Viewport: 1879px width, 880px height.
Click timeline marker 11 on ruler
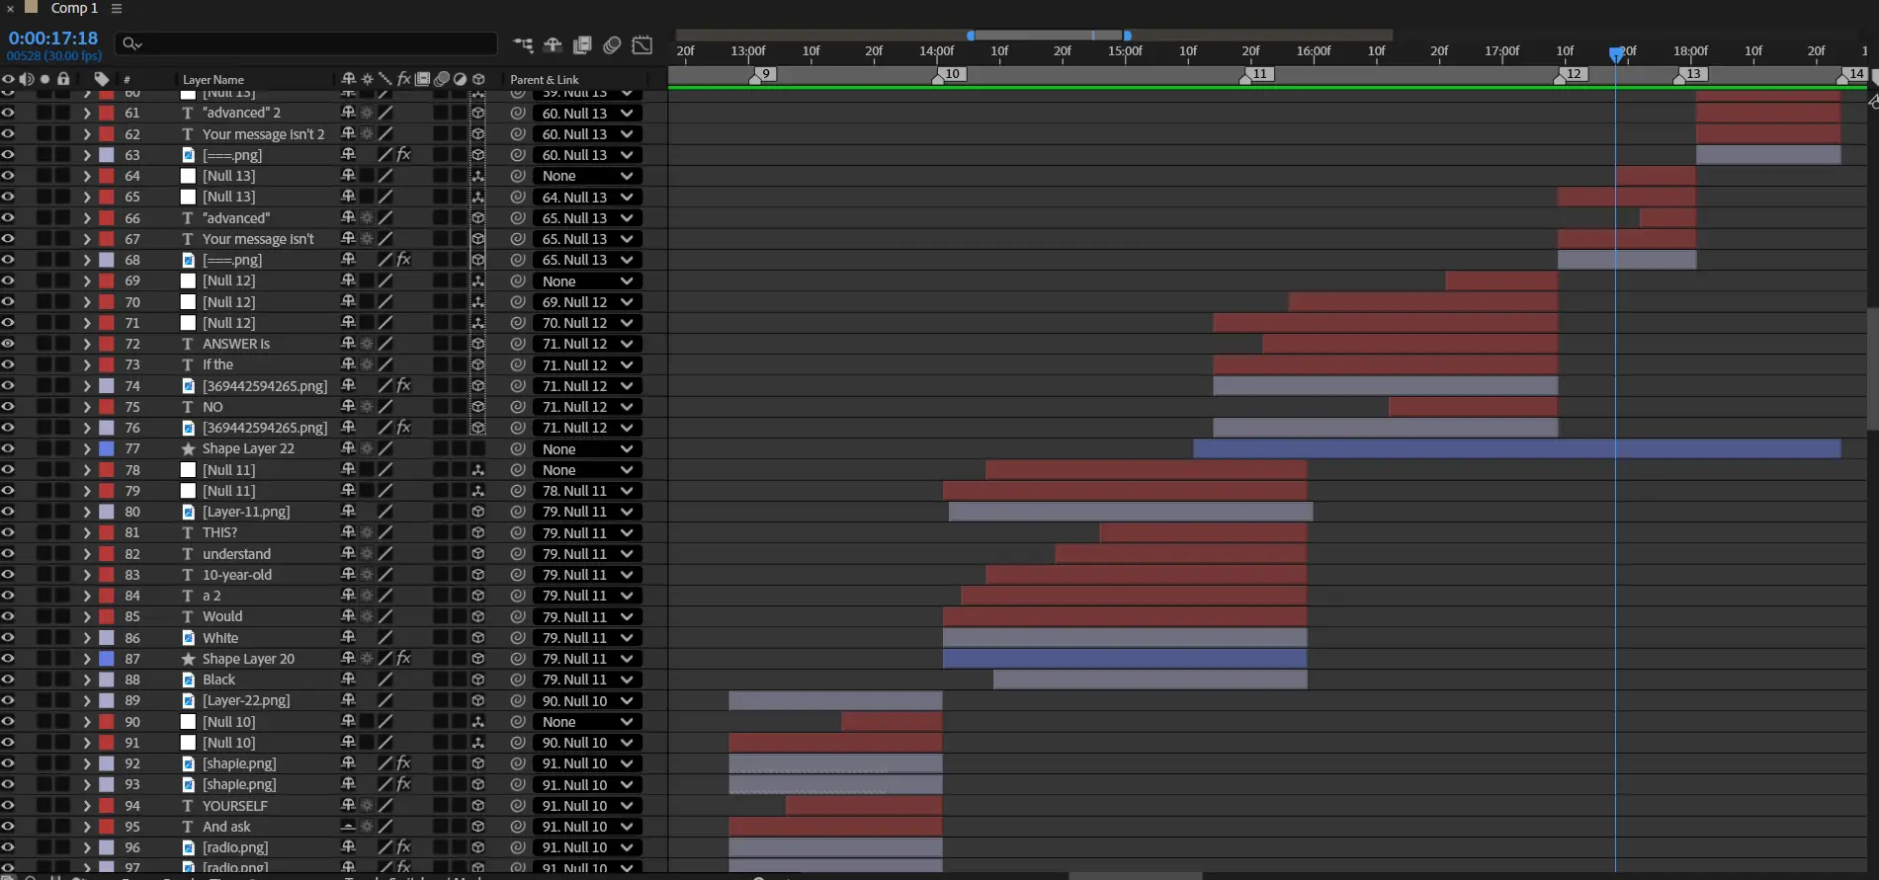(x=1258, y=74)
